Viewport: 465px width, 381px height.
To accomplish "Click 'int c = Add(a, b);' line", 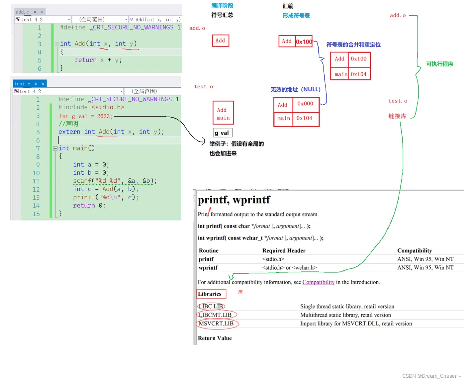I will (106, 189).
